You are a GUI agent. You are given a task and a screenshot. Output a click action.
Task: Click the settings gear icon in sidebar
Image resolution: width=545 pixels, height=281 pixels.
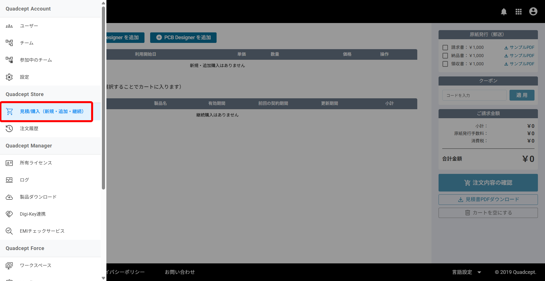(9, 77)
